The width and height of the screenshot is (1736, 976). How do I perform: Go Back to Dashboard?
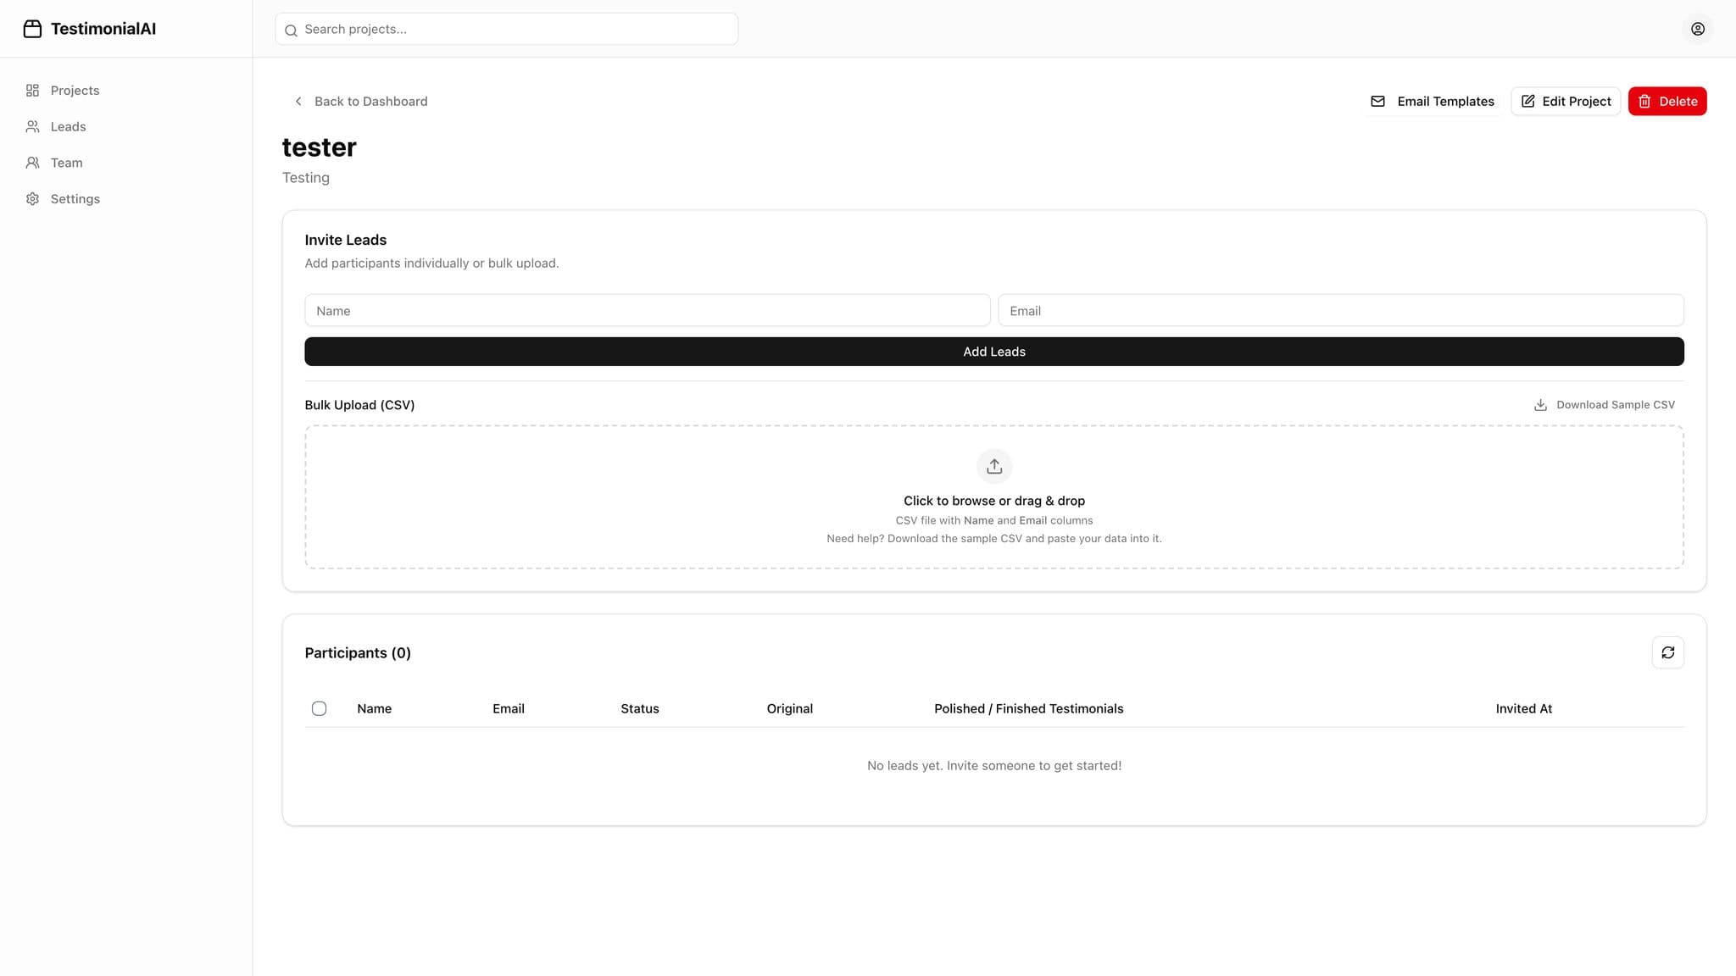[360, 101]
